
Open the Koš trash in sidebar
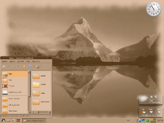tap(15, 80)
